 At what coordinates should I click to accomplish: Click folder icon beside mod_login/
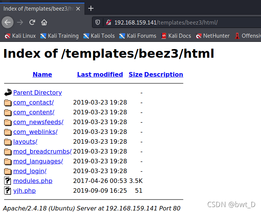[8, 172]
